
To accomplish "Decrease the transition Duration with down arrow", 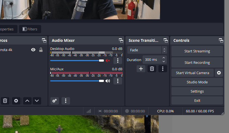I will (x=164, y=62).
